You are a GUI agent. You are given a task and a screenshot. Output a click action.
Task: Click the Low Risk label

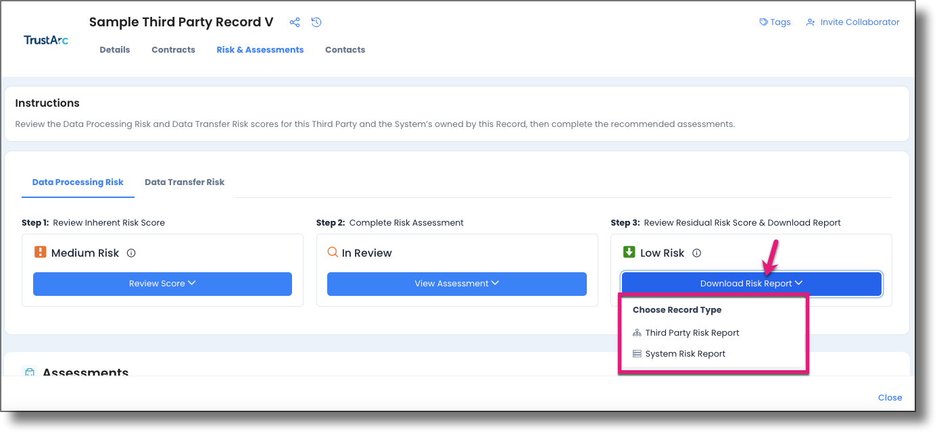(x=663, y=253)
